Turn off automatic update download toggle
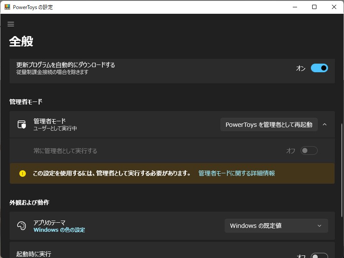 319,68
